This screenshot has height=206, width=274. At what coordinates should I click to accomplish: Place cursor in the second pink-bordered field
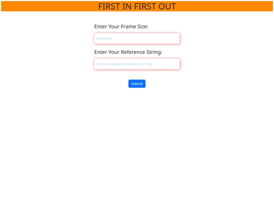137,64
